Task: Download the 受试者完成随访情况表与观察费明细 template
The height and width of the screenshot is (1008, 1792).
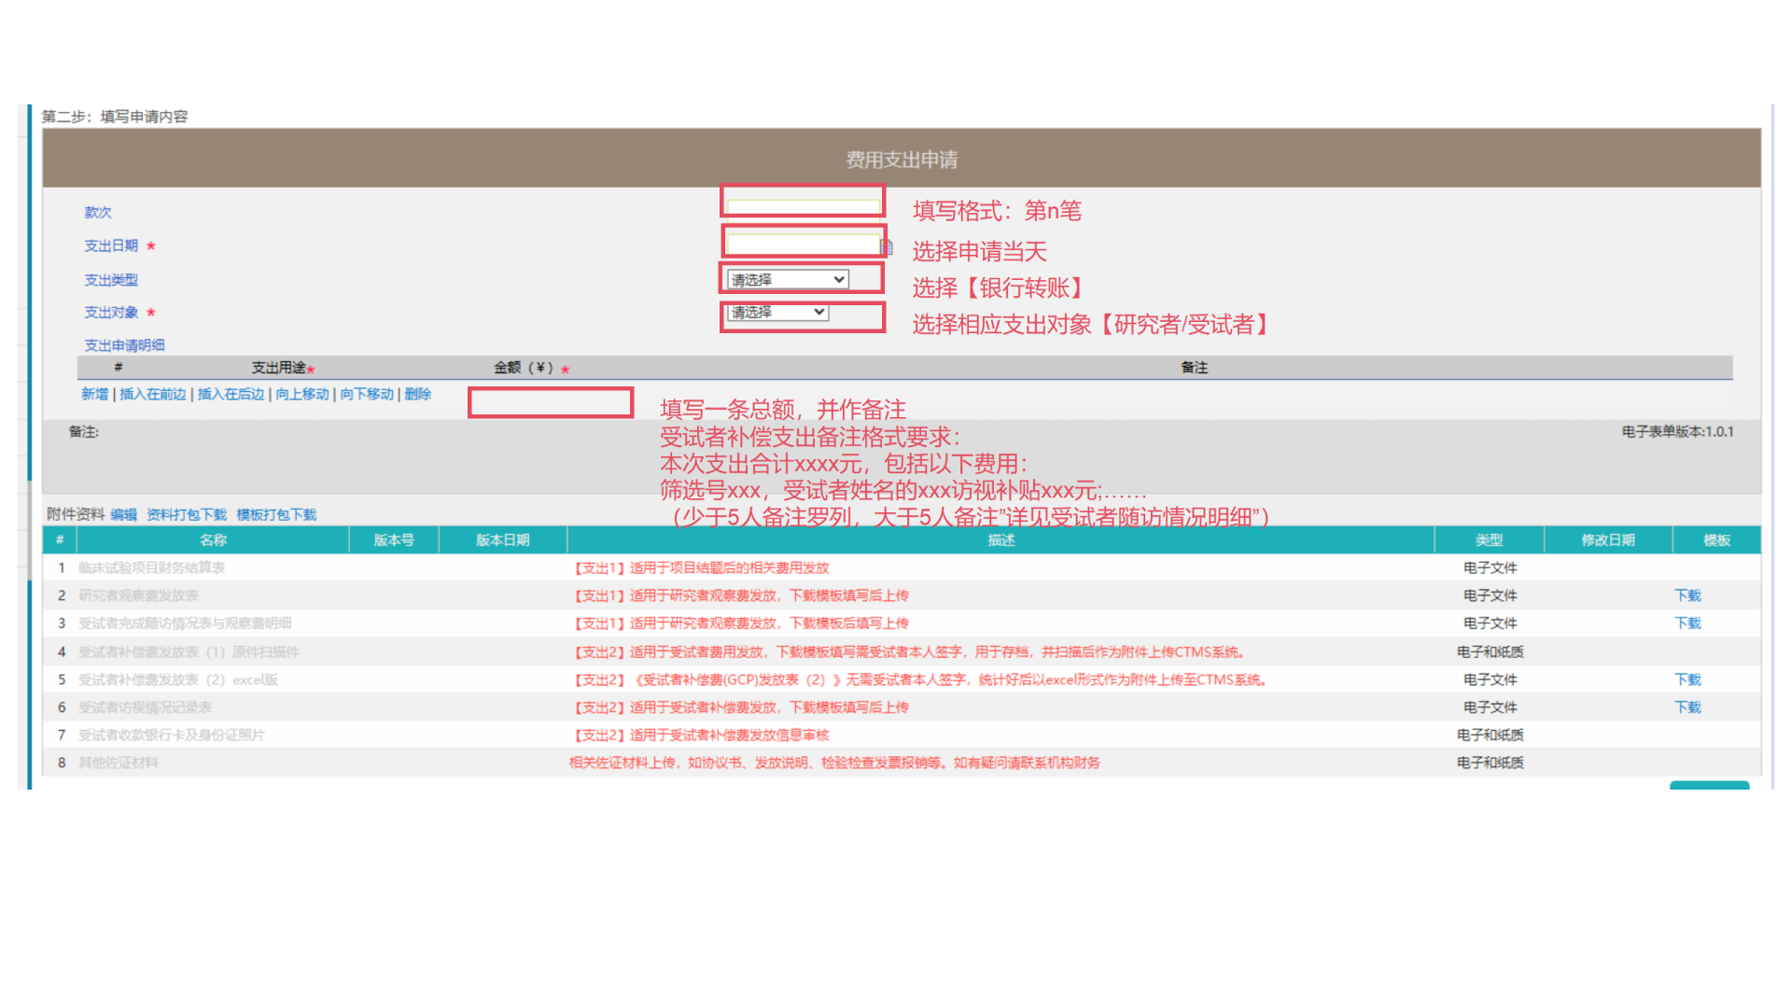Action: tap(1687, 623)
